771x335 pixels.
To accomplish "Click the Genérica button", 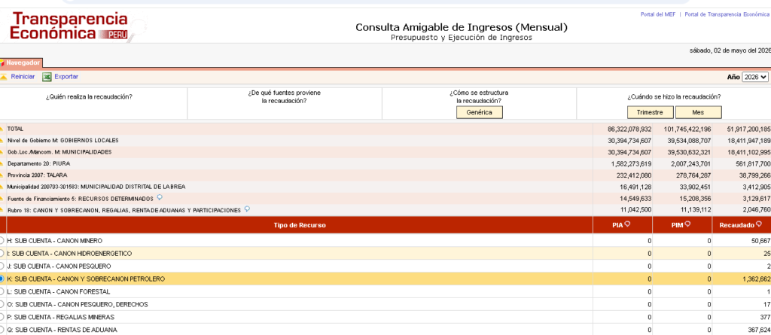I will pyautogui.click(x=480, y=112).
